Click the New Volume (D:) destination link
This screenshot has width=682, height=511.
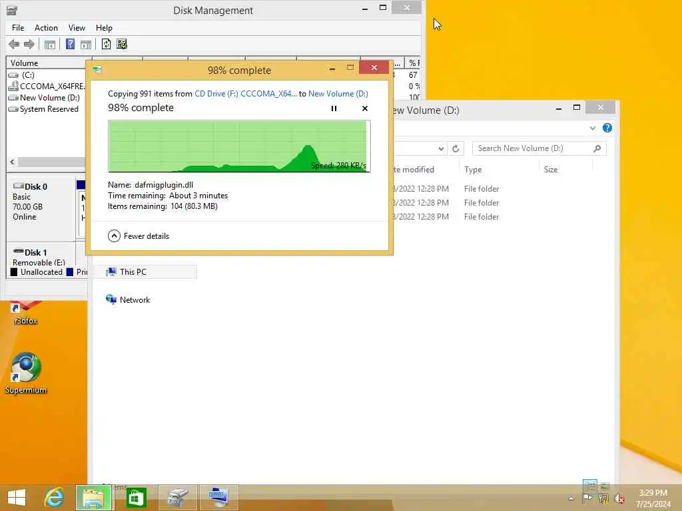pos(338,94)
